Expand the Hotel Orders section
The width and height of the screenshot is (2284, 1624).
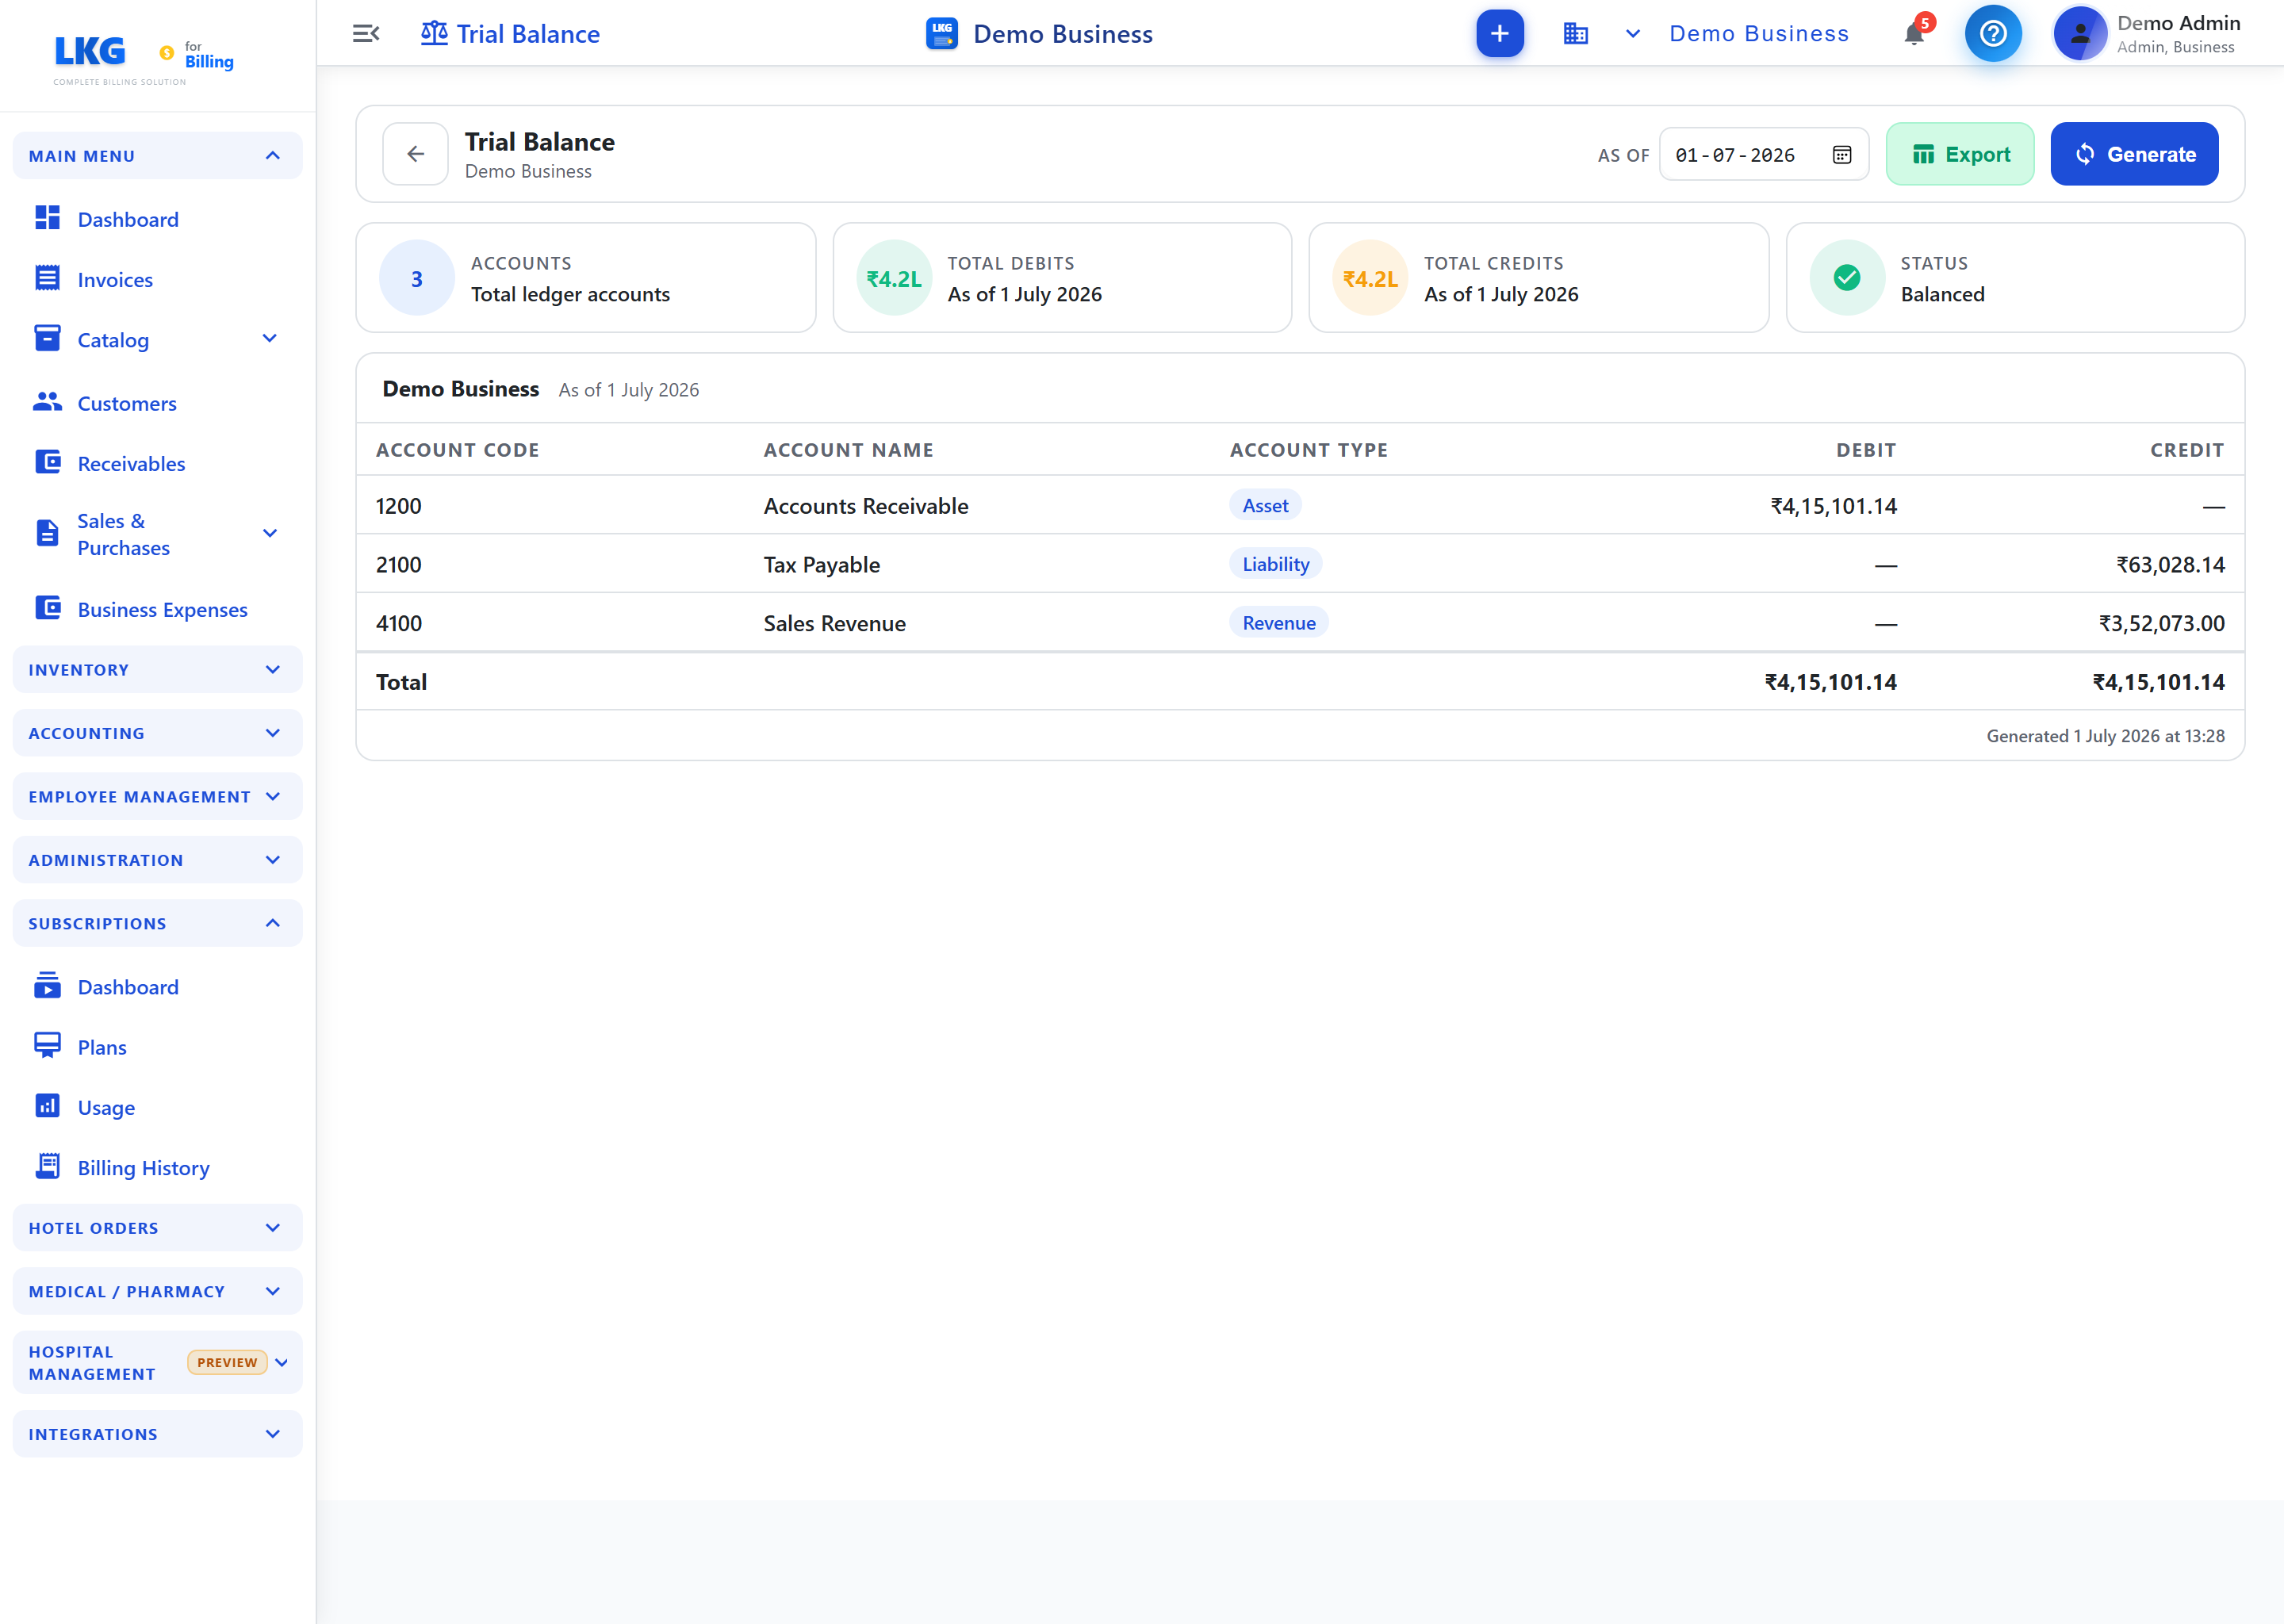(x=157, y=1228)
